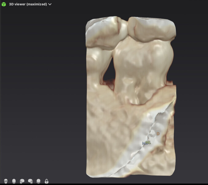208x185 pixels.
Task: Select the green ML canal marker
Action: coord(149,142)
